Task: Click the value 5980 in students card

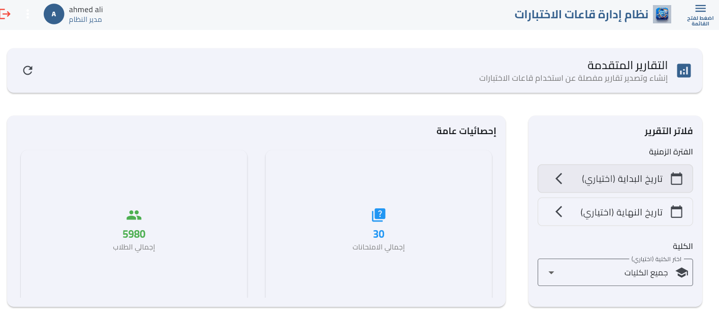Action: coord(134,234)
